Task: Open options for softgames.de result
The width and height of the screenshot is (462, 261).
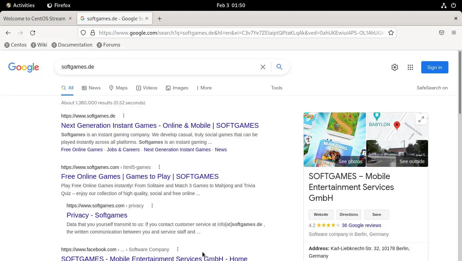Action: [124, 116]
